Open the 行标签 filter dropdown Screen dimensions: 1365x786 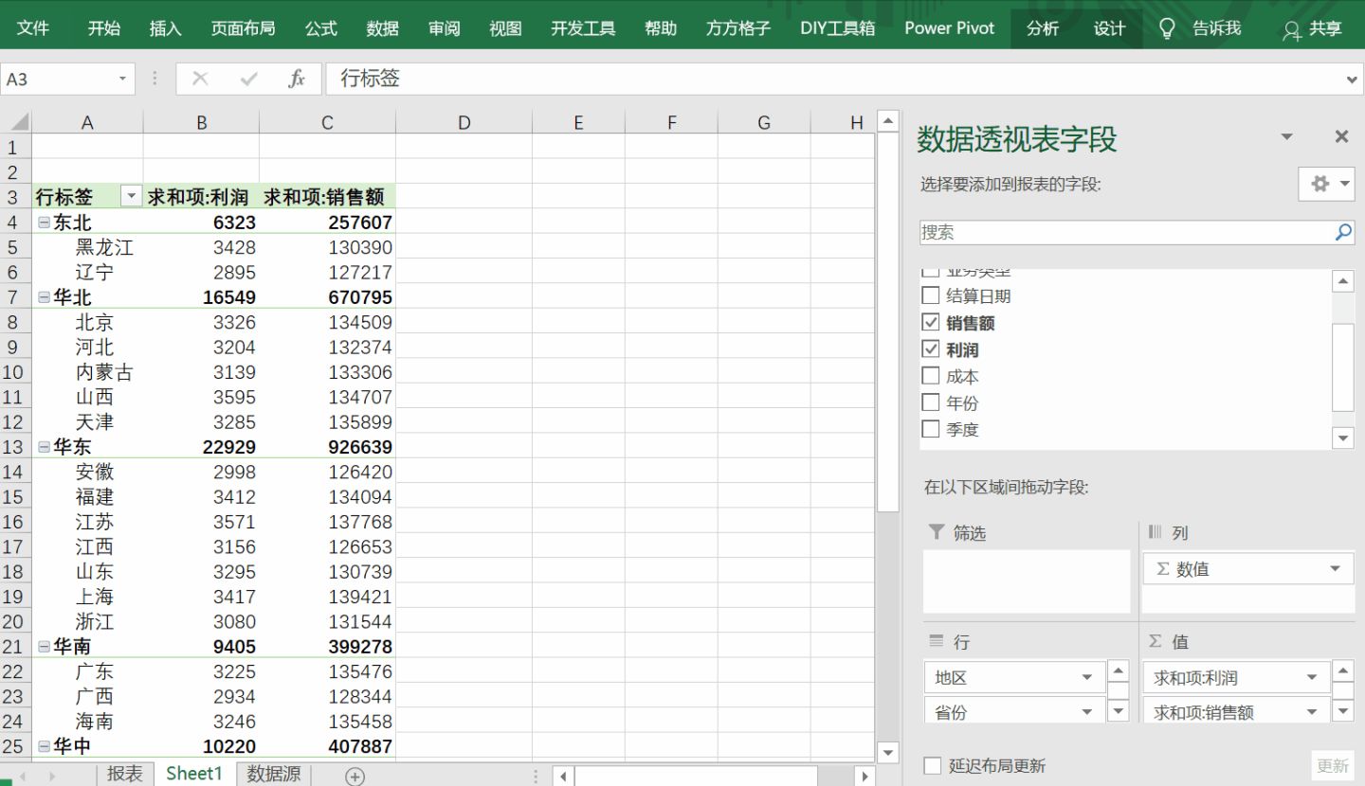click(131, 197)
